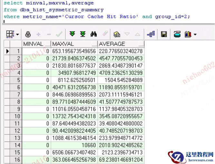This screenshot has width=215, height=164.
Task: Click the post changes checkmark icon
Action: [59, 34]
